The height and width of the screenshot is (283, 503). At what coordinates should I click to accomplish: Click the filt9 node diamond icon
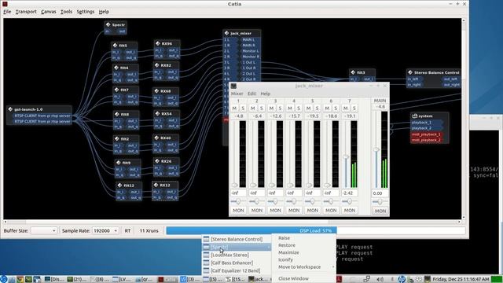(119, 163)
